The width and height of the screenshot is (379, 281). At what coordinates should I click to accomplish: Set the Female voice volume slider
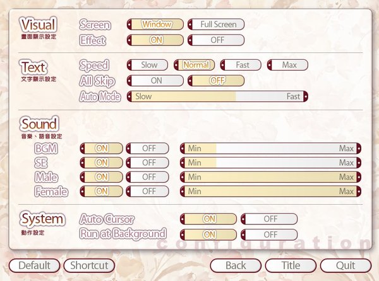270,192
